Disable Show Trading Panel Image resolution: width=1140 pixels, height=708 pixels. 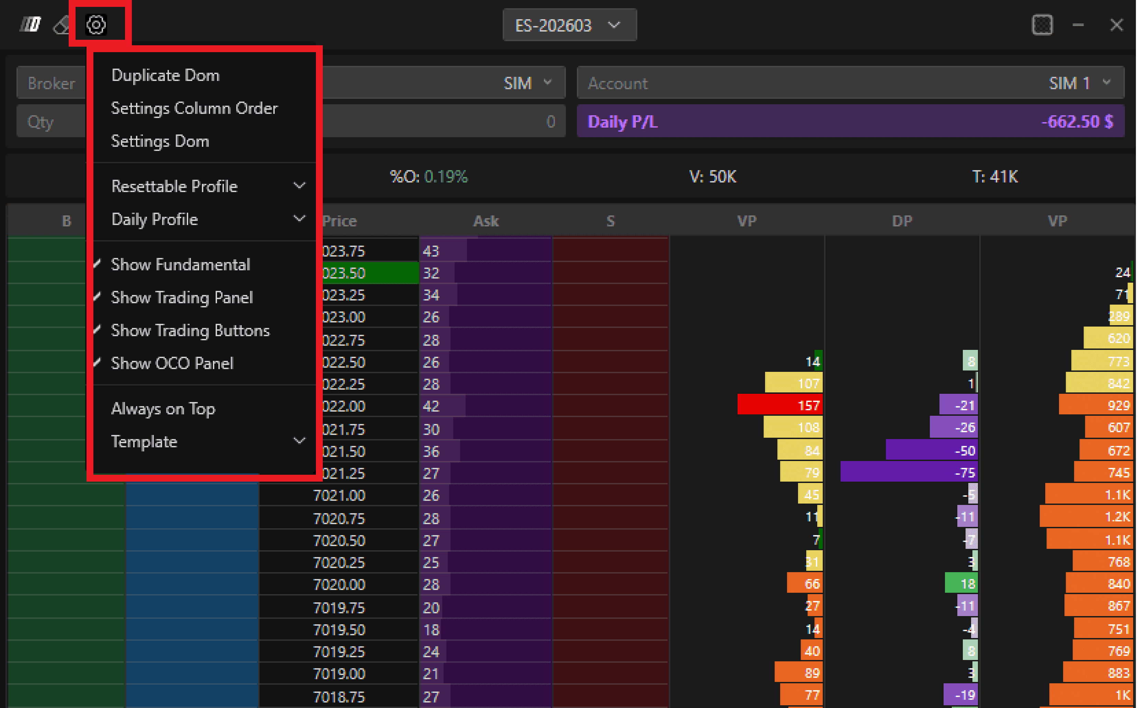(182, 297)
